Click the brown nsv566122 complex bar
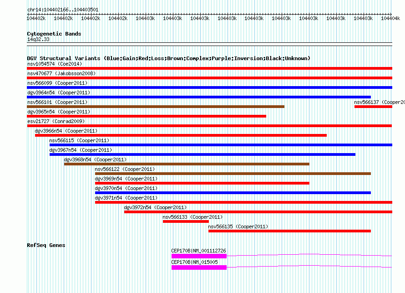Screen dimensions: 405x293 pos(233,174)
